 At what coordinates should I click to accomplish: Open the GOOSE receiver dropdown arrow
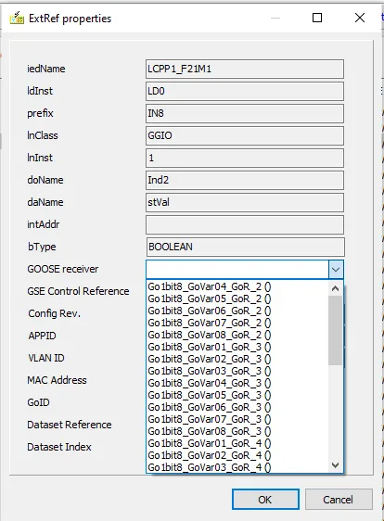tap(336, 269)
